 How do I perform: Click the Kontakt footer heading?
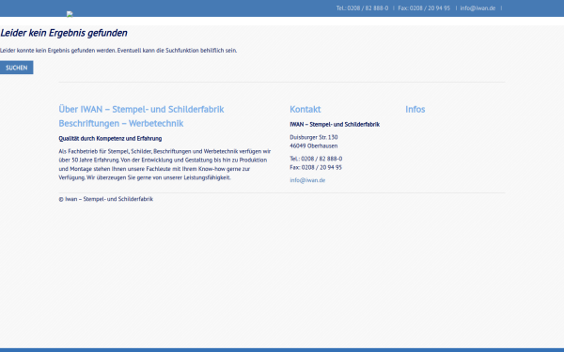point(305,109)
